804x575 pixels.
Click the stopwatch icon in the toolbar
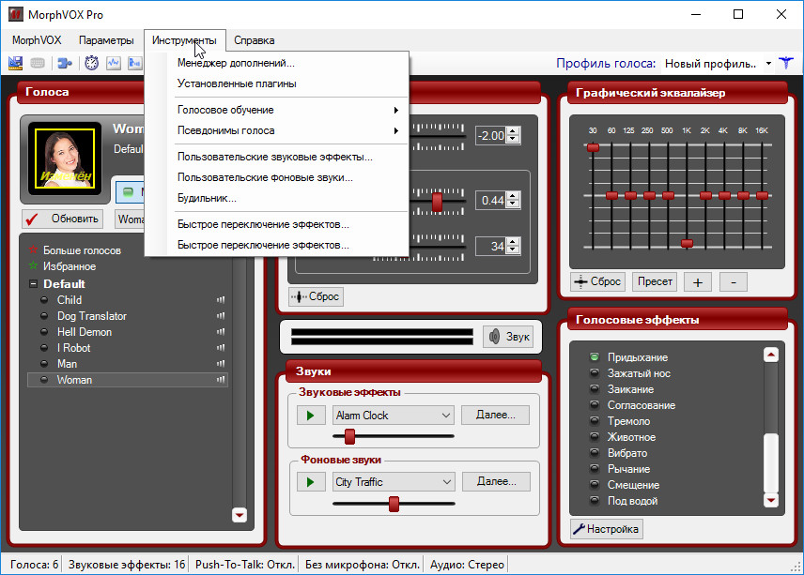[92, 64]
